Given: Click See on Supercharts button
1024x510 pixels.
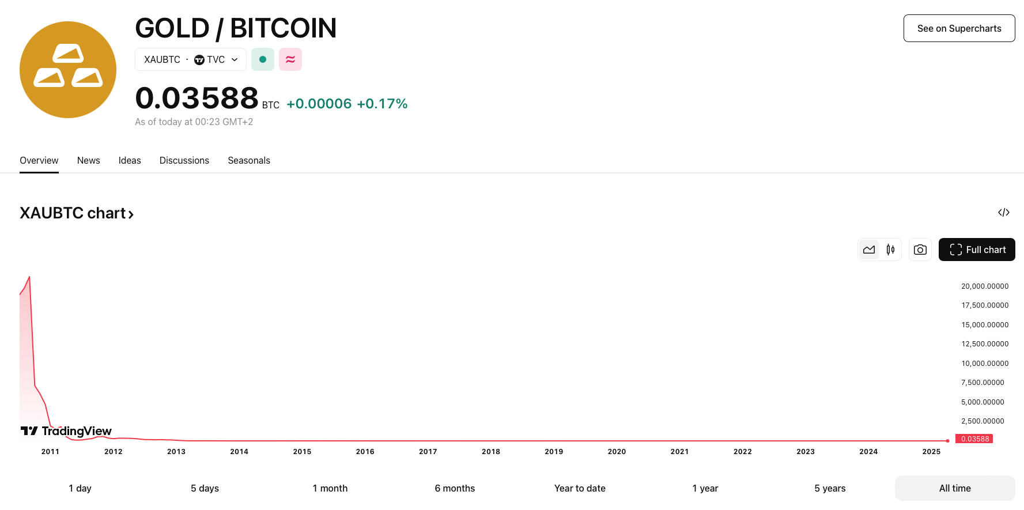Looking at the screenshot, I should click(x=959, y=28).
